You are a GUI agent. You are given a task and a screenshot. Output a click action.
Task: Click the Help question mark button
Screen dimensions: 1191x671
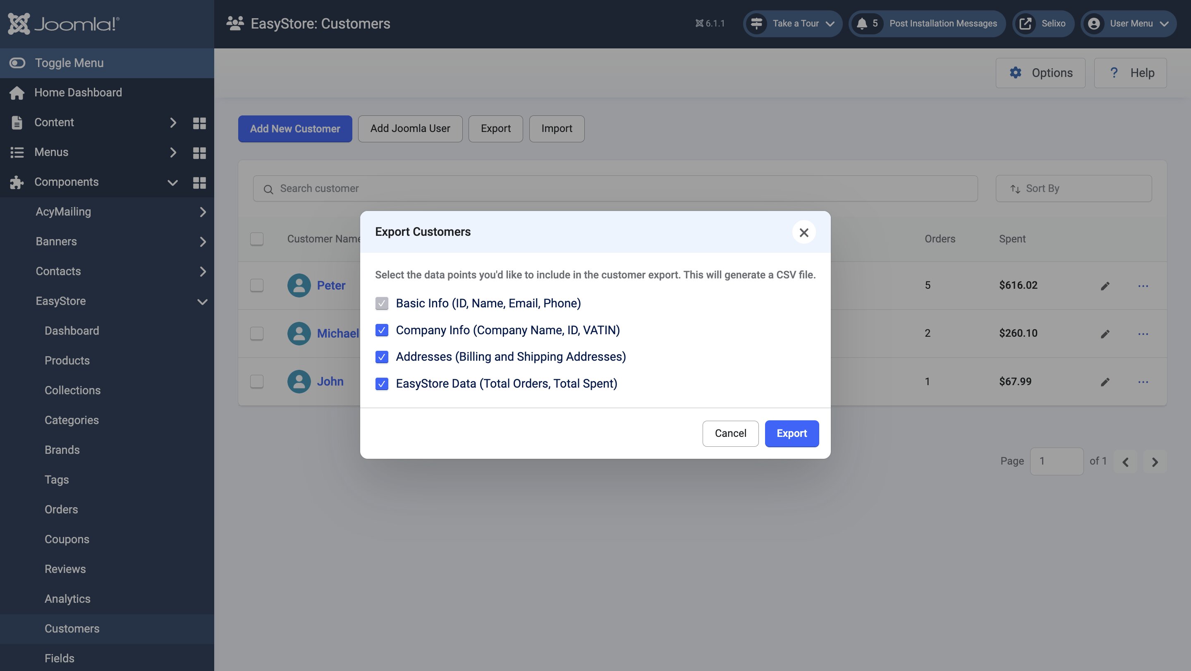[x=1130, y=73]
